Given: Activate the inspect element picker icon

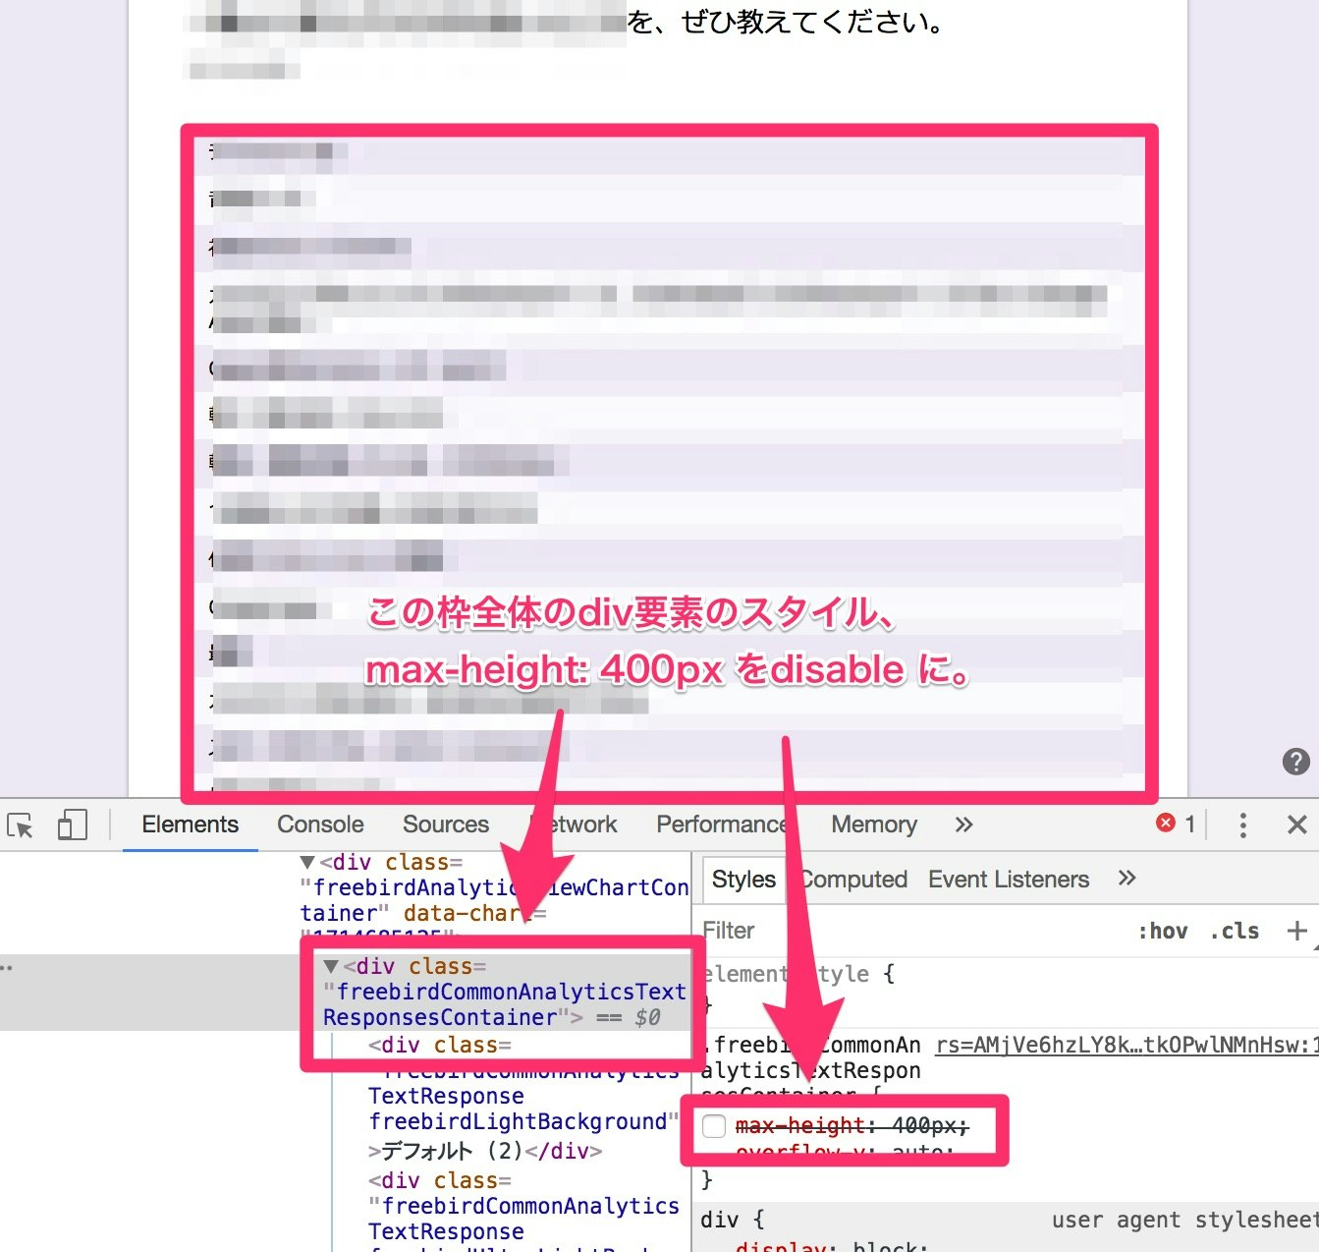Looking at the screenshot, I should [x=20, y=825].
